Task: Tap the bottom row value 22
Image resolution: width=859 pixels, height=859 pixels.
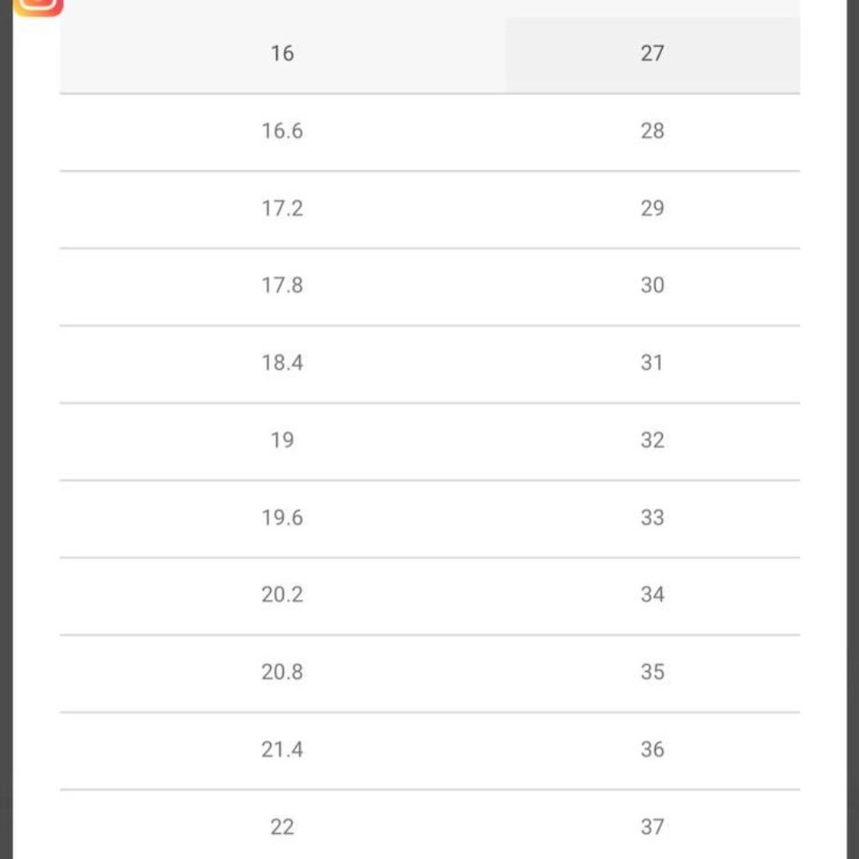Action: (x=282, y=826)
